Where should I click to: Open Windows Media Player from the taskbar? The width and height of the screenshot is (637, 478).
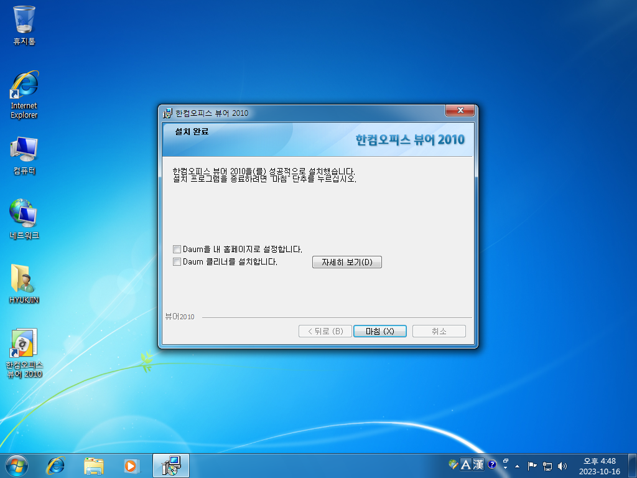coord(131,466)
